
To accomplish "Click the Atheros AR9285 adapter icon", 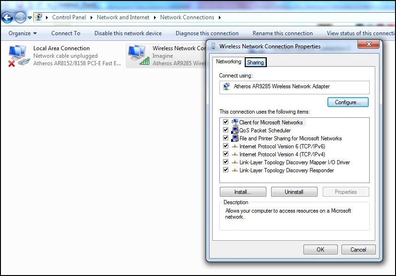I will coord(226,86).
